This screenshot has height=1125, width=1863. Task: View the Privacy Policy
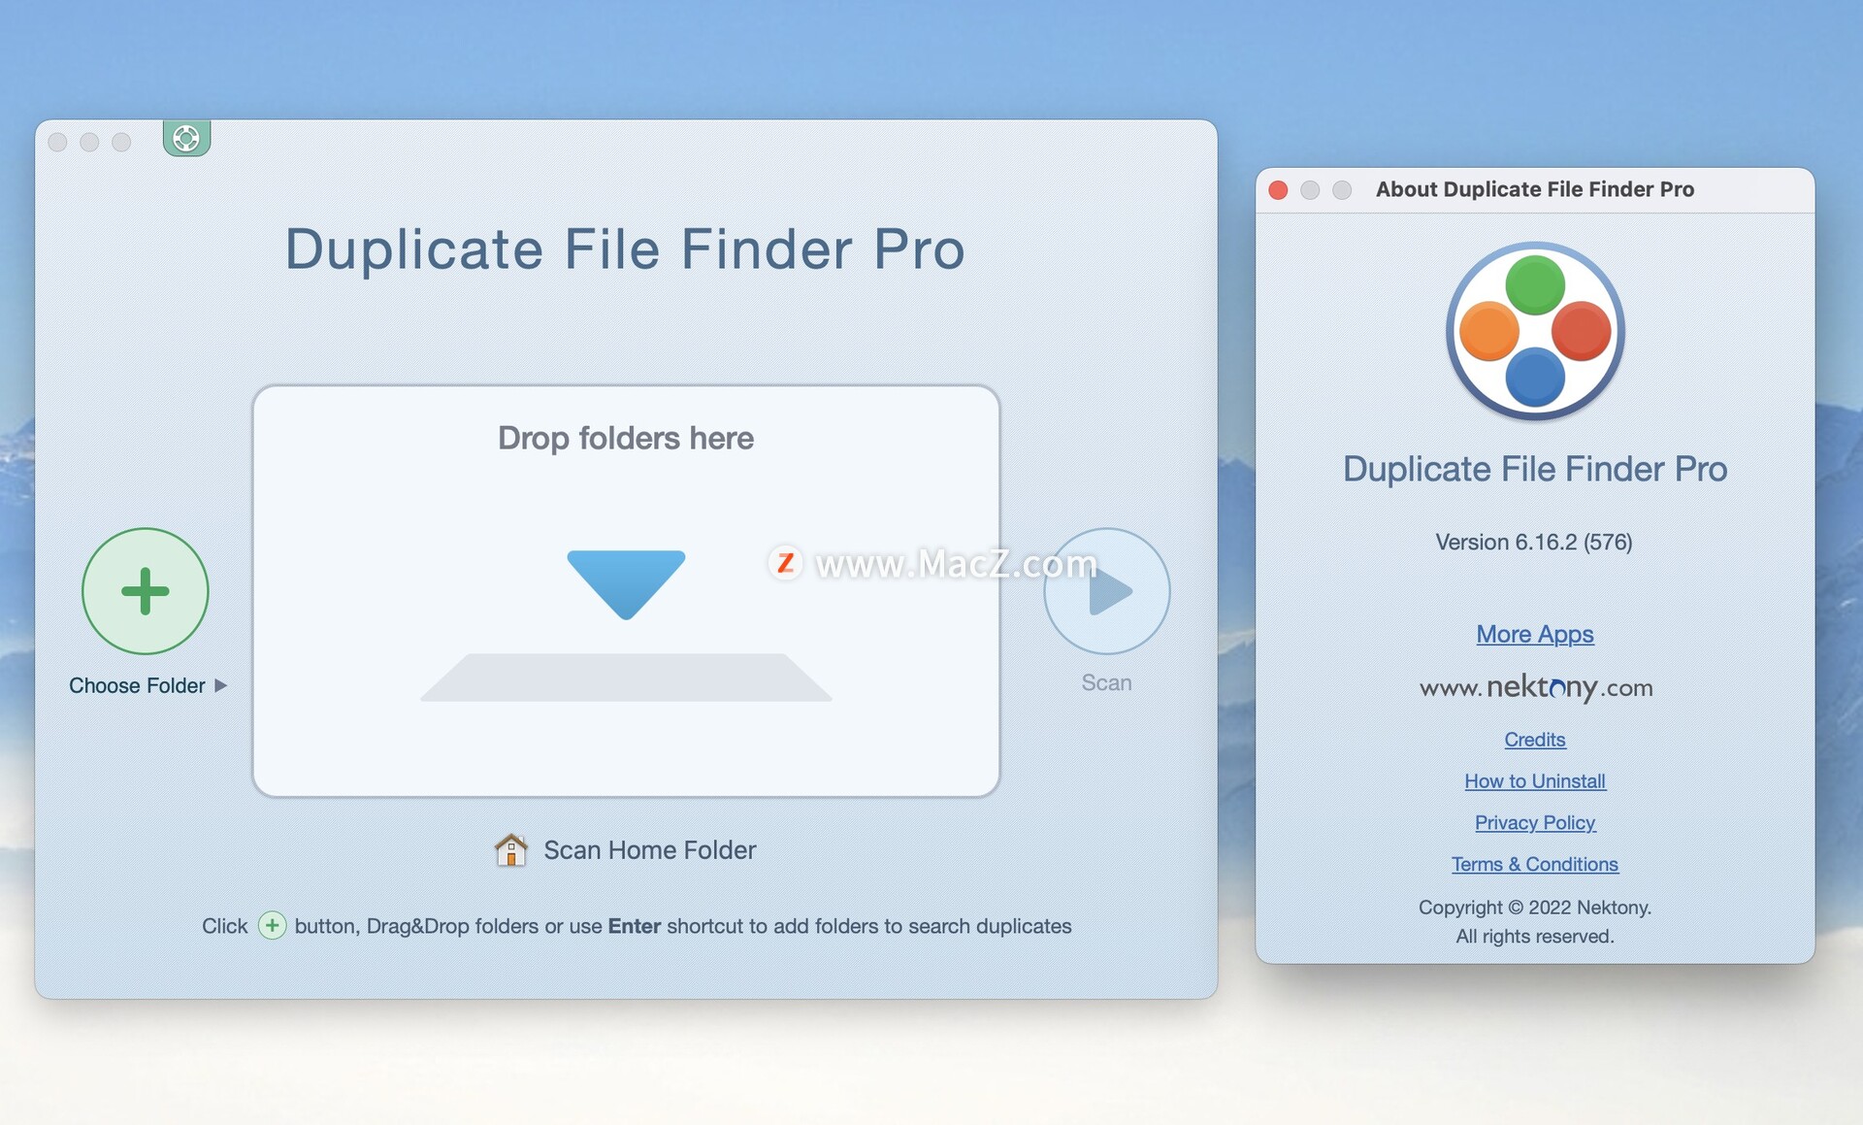(1534, 822)
